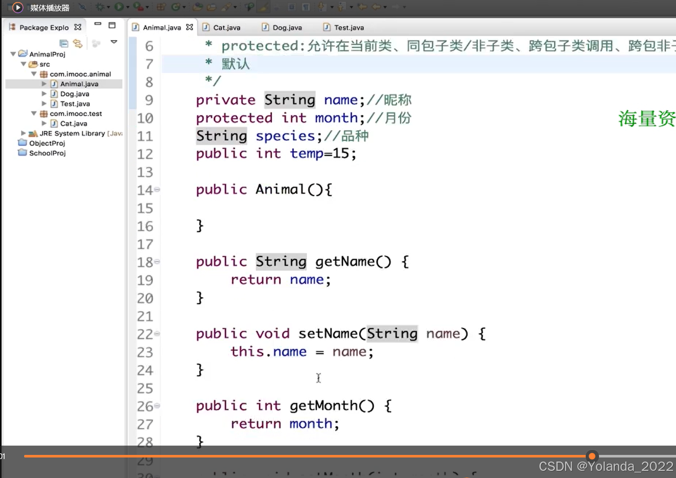Click the New Java Class green C icon
This screenshot has height=478, width=676.
[176, 7]
